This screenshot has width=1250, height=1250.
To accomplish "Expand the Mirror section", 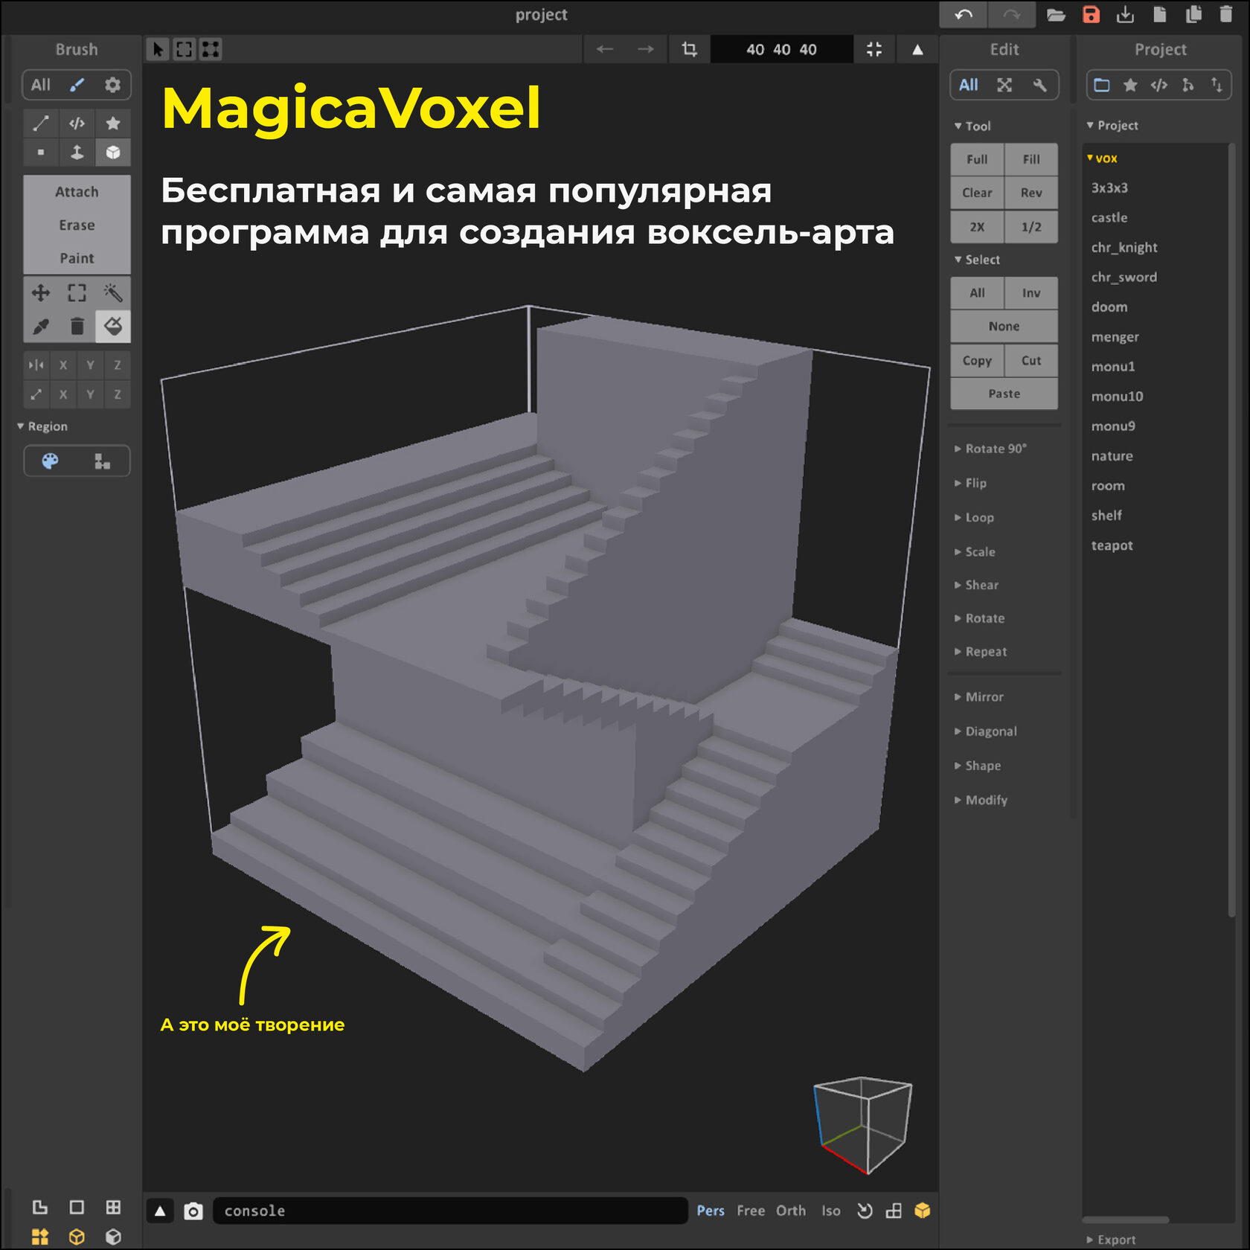I will coord(979,697).
